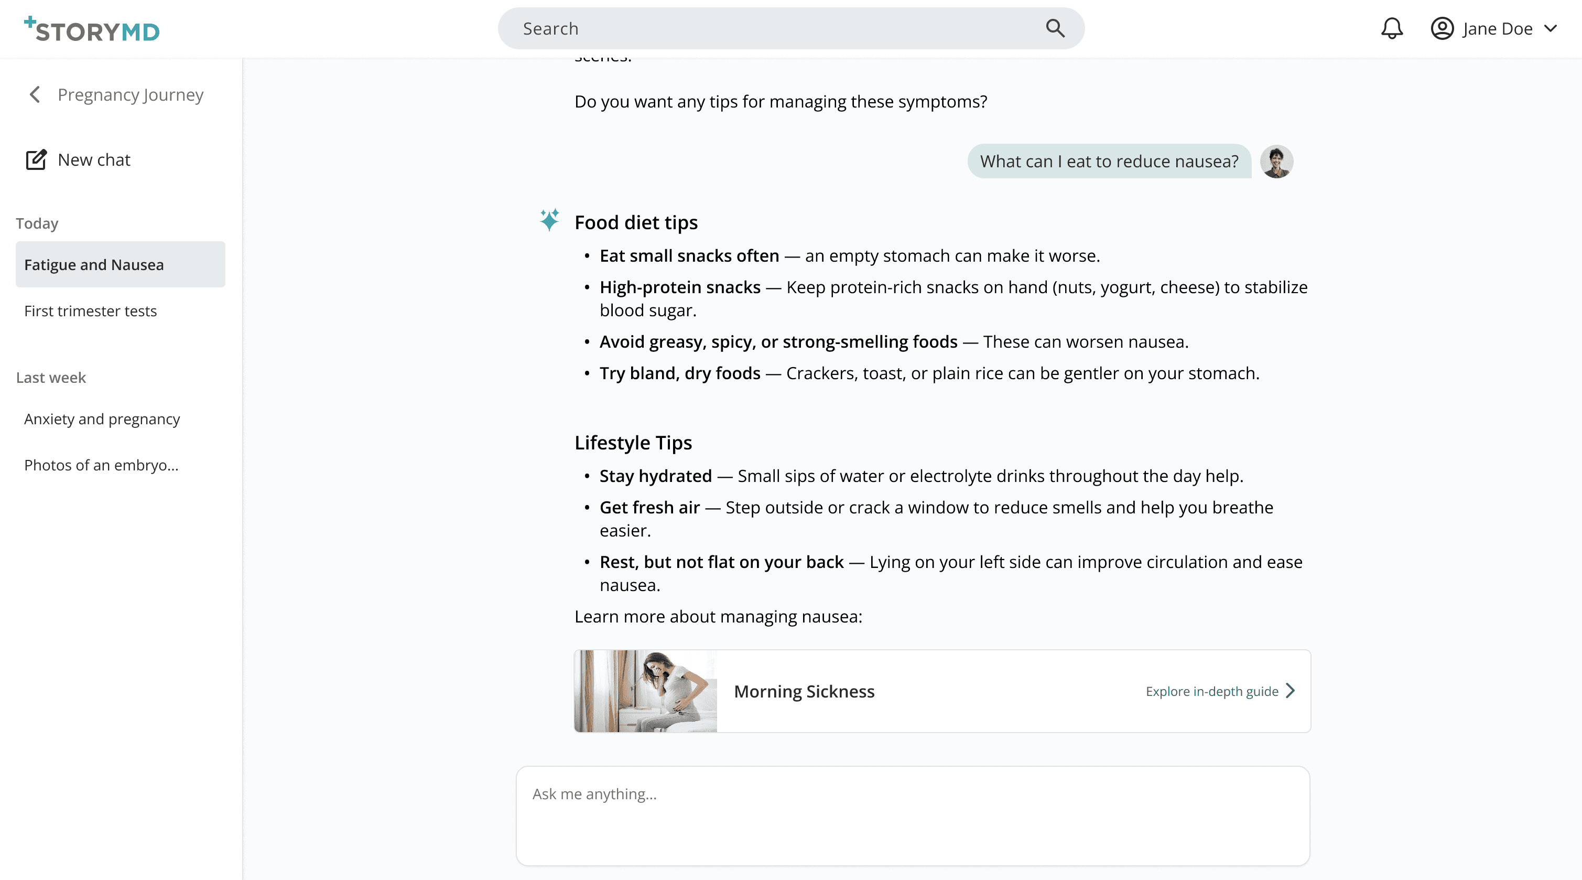Screen dimensions: 1582x880
Task: Open the notifications bell
Action: [x=1392, y=28]
